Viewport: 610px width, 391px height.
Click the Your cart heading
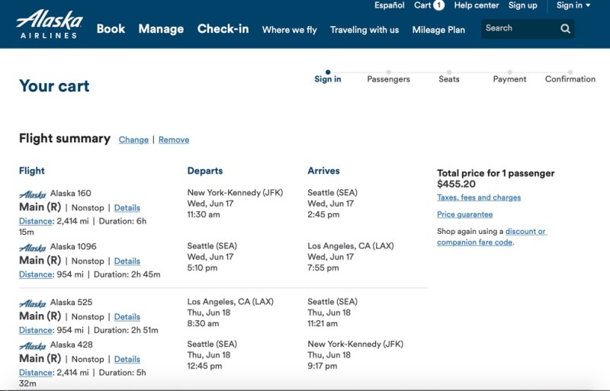tap(54, 86)
